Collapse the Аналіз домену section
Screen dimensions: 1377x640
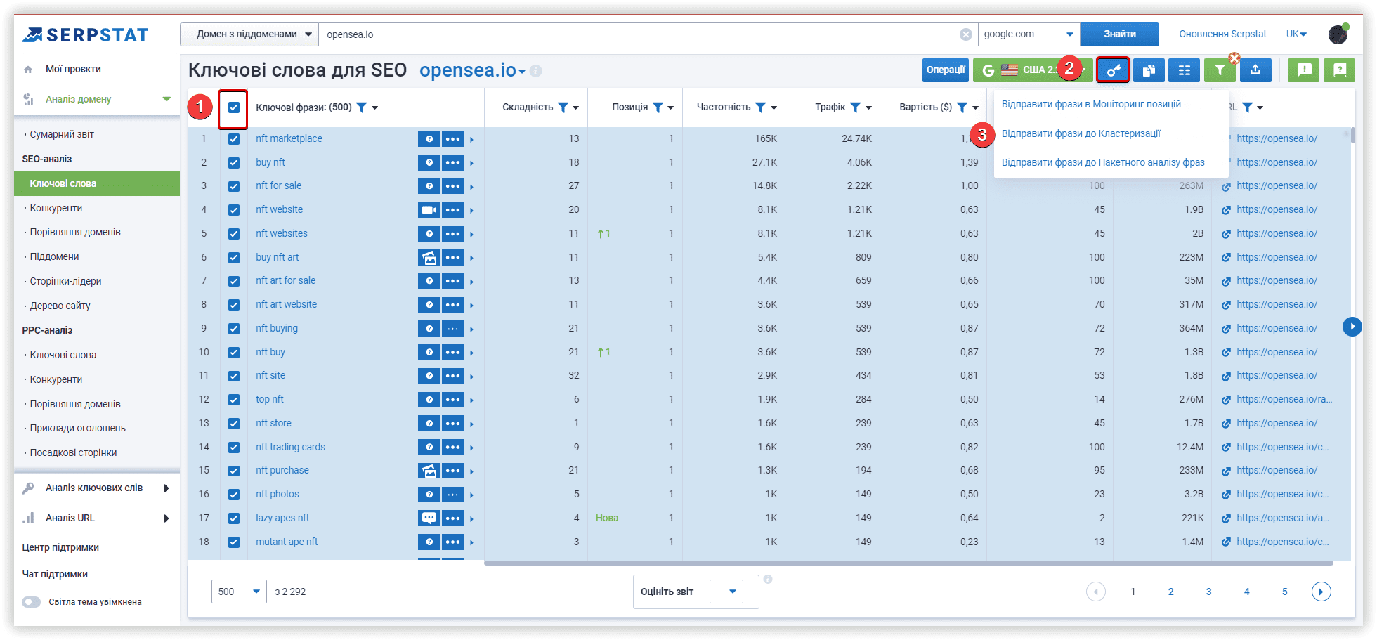click(x=167, y=99)
